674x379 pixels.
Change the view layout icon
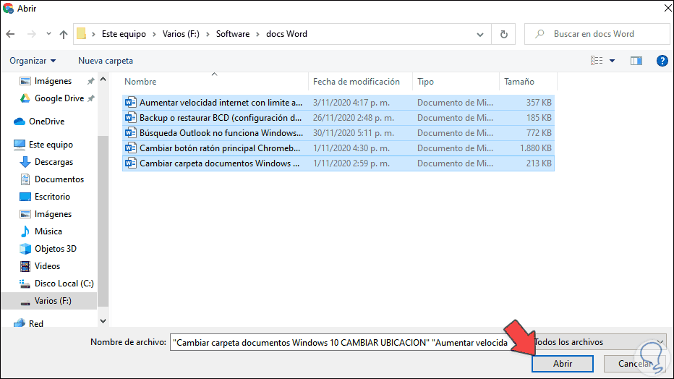tap(597, 61)
